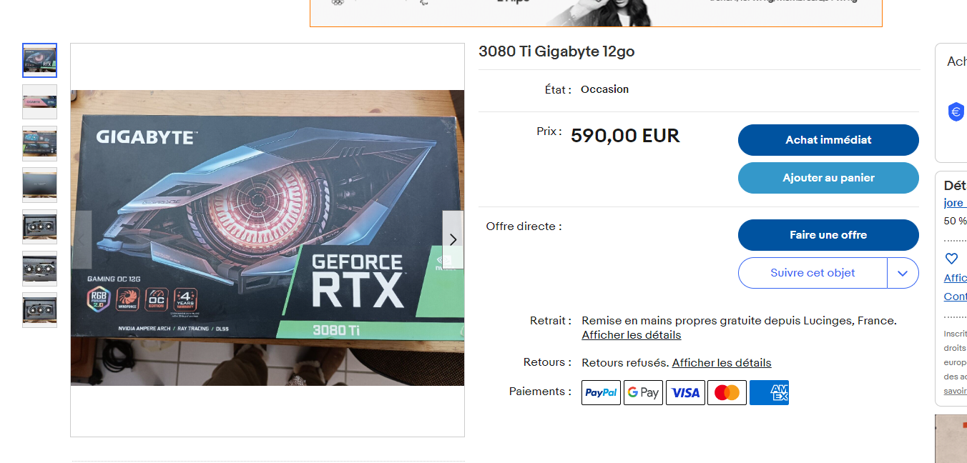Select last thumbnail showing graphics card fans
967x463 pixels.
pos(40,310)
